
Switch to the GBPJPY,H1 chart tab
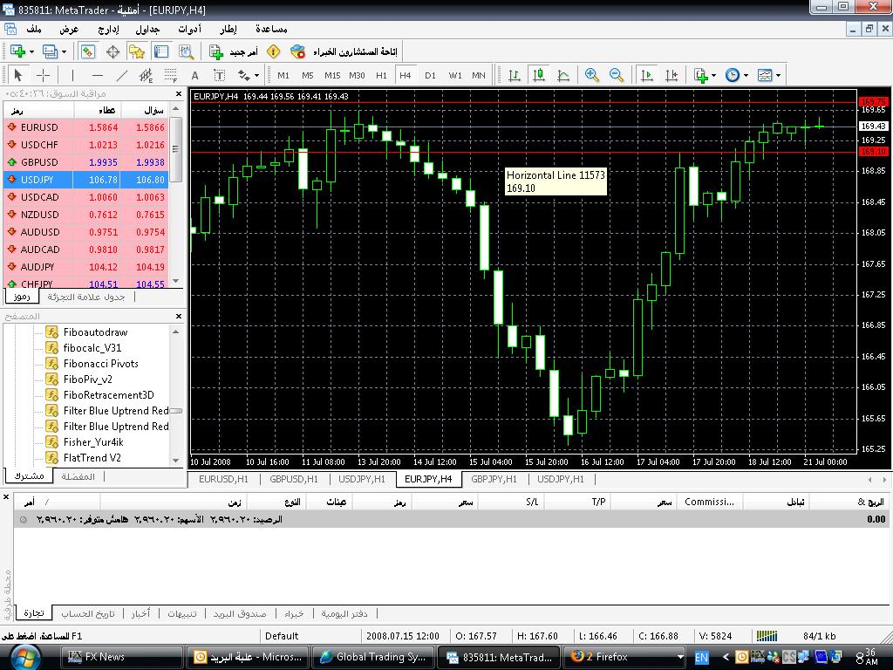[494, 479]
